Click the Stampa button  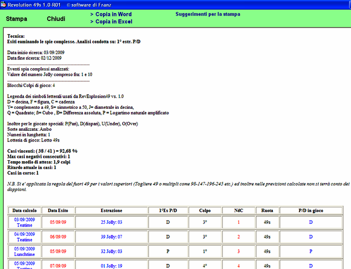click(16, 19)
